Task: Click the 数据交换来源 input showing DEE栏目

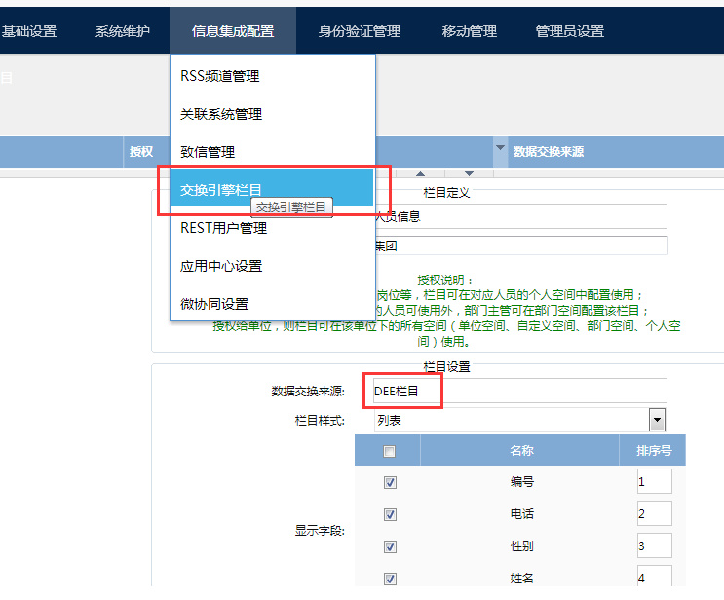Action: 518,391
